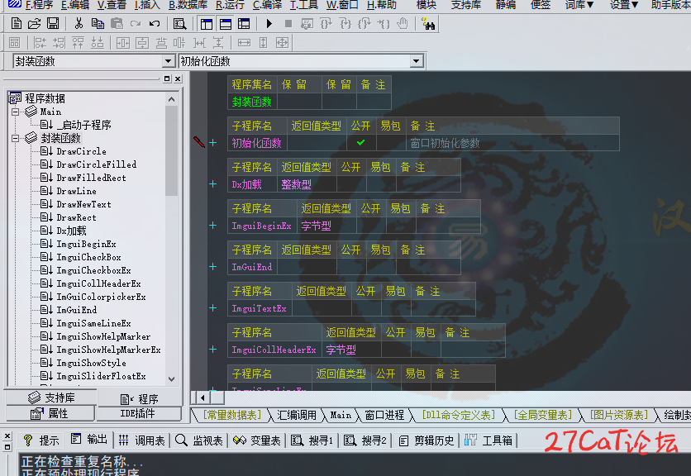The image size is (691, 476).
Task: Open the 设置 dropdown menu
Action: point(624,5)
